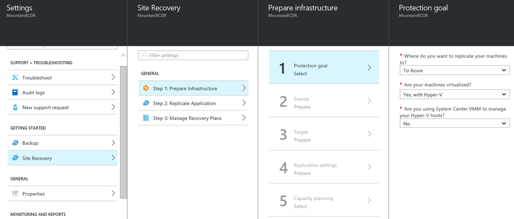The image size is (514, 219).
Task: Click the Backup cloud icon
Action: [15, 143]
